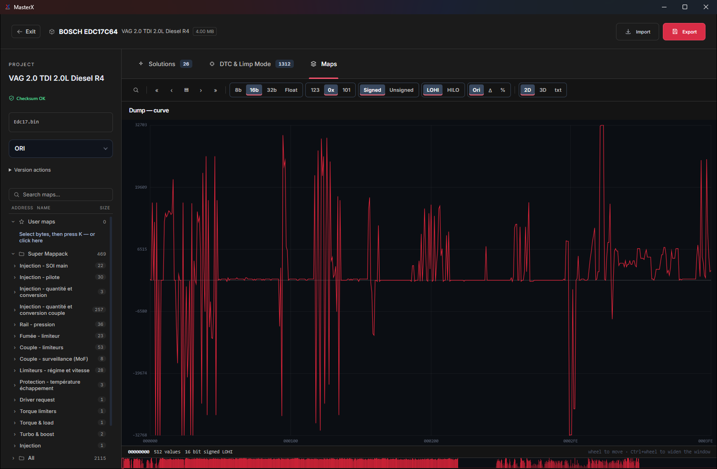Open the Solutions tab

click(165, 64)
